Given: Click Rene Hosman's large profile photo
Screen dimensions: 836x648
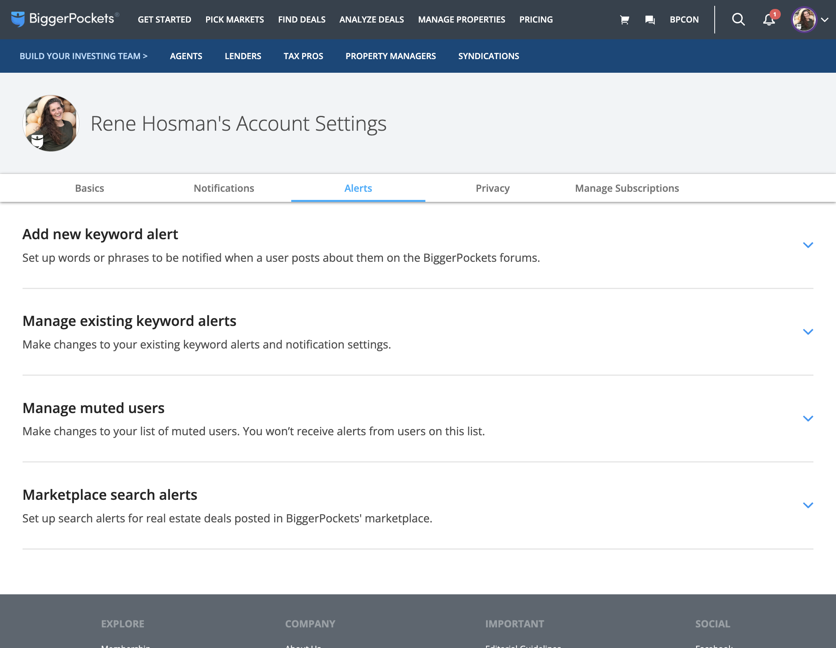Looking at the screenshot, I should click(x=51, y=123).
